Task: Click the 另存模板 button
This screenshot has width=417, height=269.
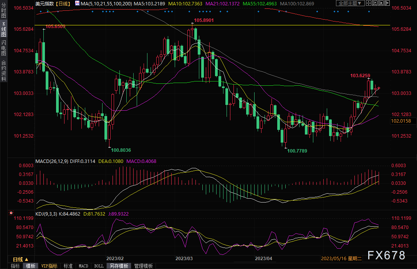Action: 118,266
